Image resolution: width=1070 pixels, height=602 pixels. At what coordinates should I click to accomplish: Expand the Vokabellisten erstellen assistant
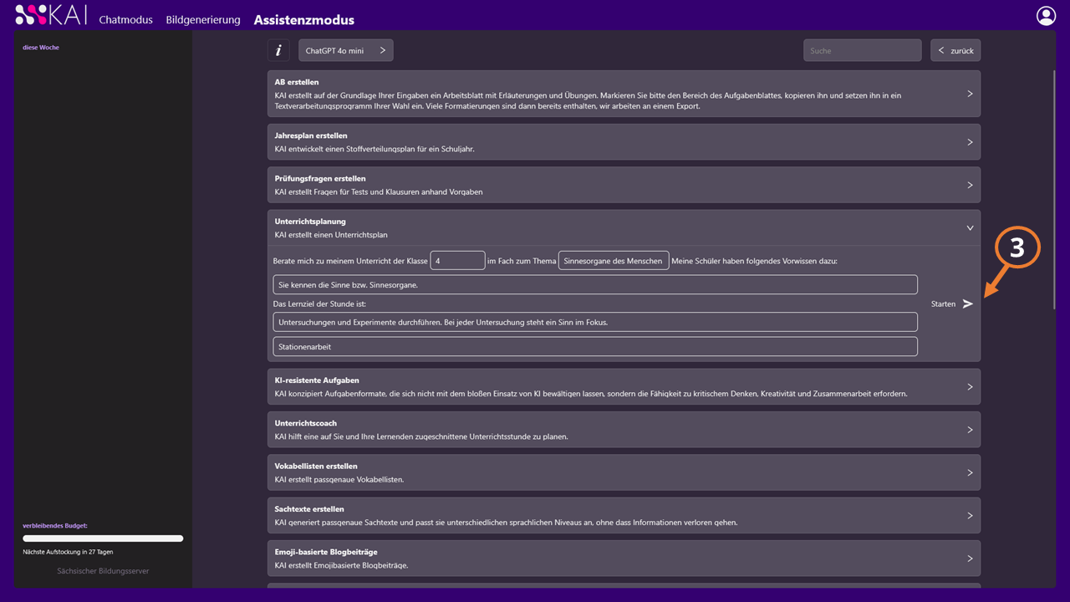[624, 472]
